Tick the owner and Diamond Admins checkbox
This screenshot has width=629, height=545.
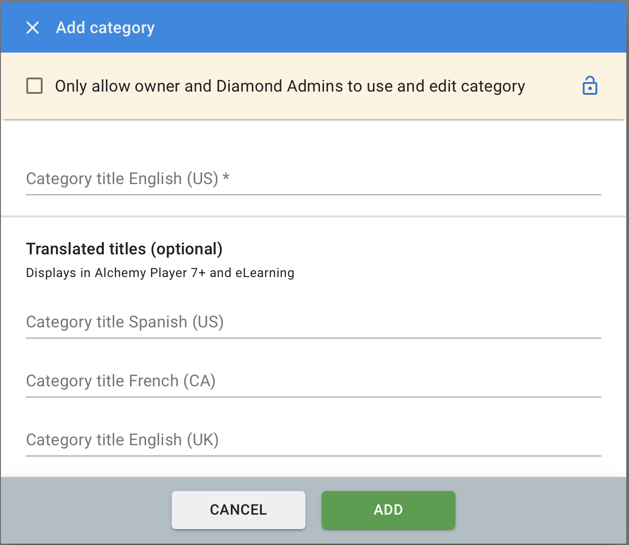[x=34, y=86]
